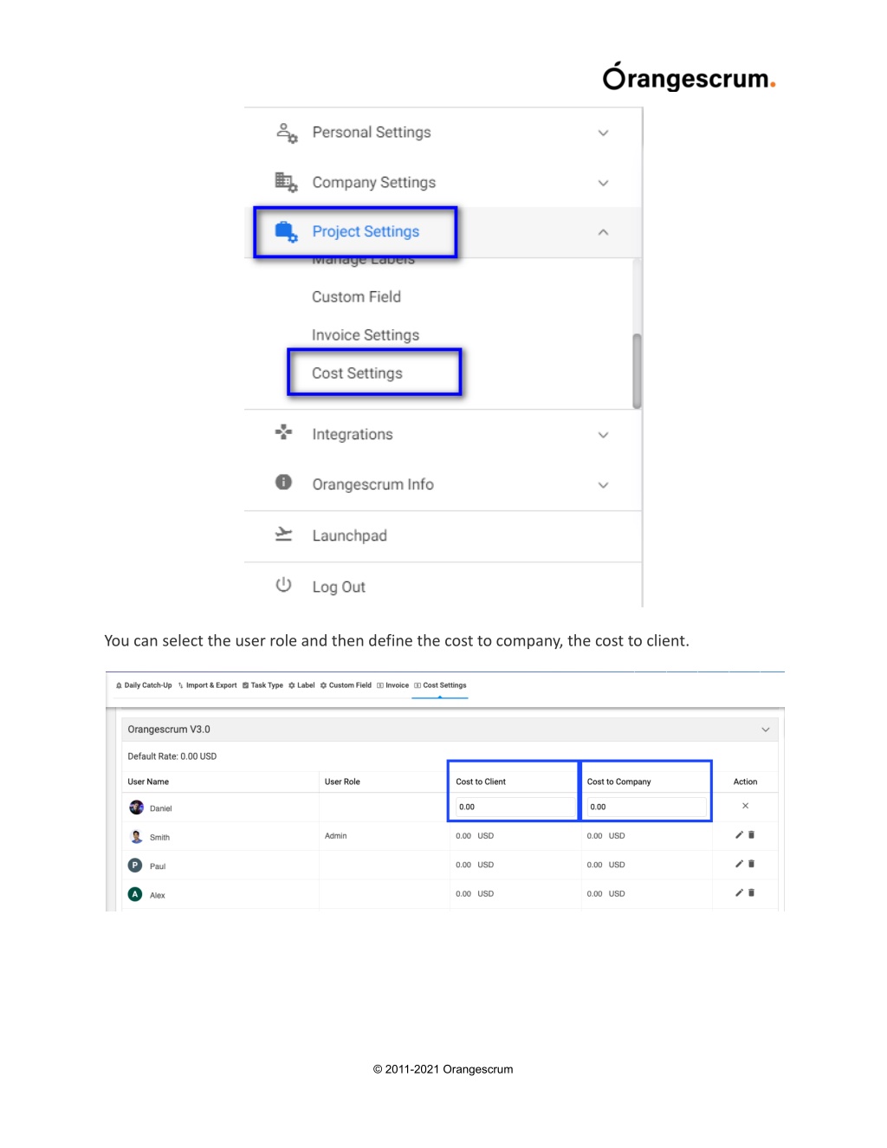Screen dimensions: 887x1148
Task: Switch to the Import & Export tab
Action: pyautogui.click(x=207, y=685)
